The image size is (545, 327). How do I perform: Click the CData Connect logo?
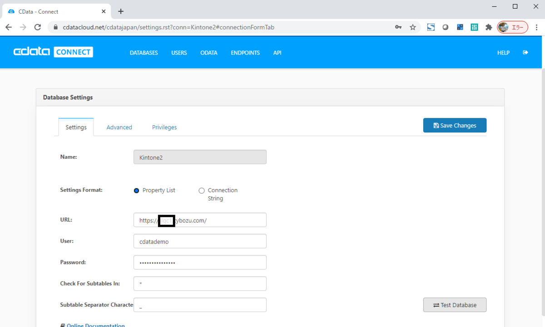pos(53,52)
